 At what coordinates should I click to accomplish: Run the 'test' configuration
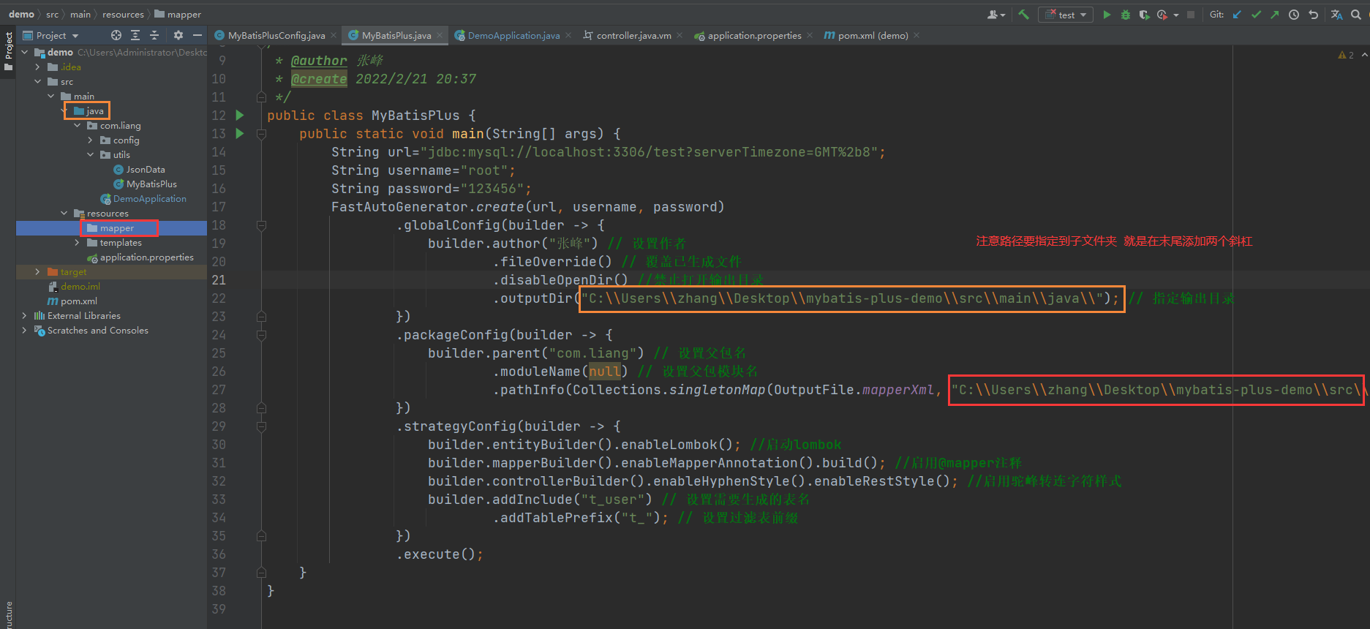coord(1107,15)
